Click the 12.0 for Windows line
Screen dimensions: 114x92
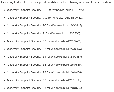tap(44, 25)
